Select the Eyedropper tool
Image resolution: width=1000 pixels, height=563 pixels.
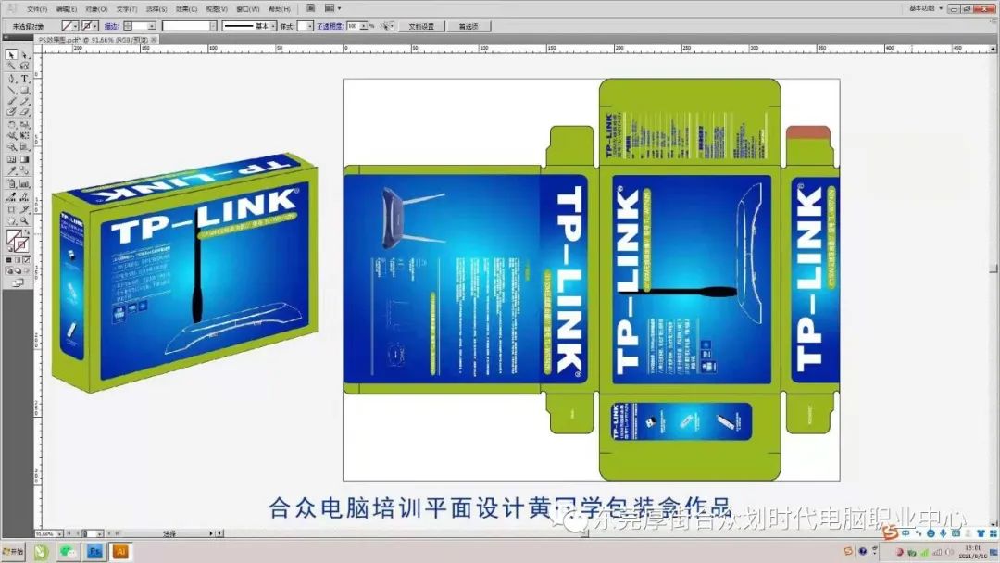coord(11,170)
